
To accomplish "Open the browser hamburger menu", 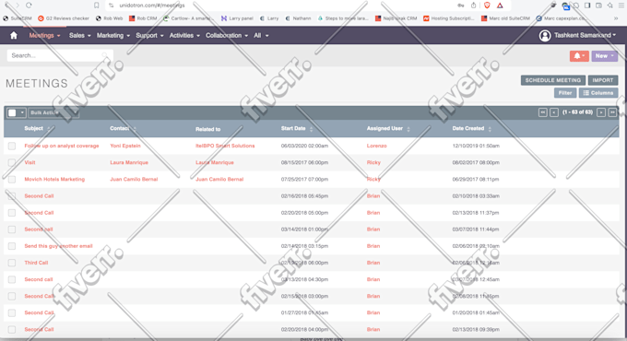I will click(621, 6).
